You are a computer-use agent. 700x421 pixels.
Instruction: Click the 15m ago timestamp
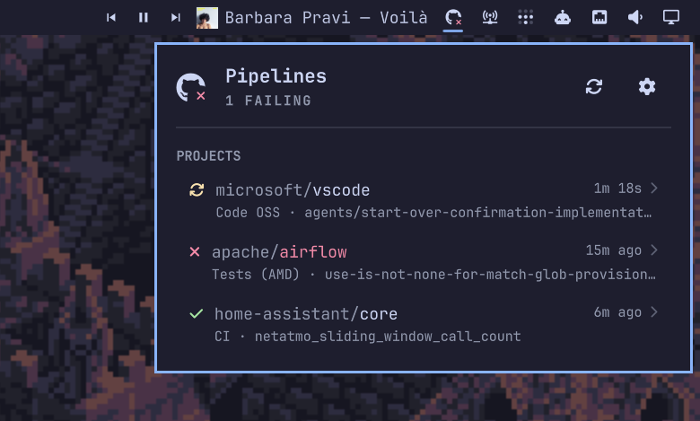(x=613, y=250)
